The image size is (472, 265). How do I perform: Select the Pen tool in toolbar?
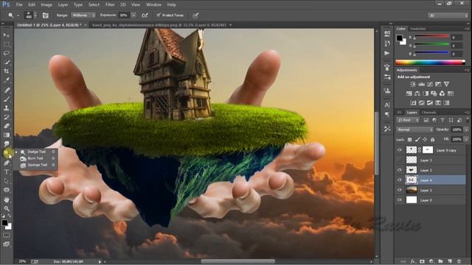pyautogui.click(x=7, y=163)
